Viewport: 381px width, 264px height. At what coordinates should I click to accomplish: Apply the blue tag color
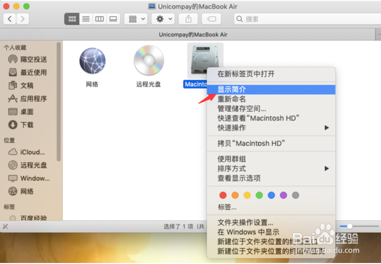[x=271, y=195]
